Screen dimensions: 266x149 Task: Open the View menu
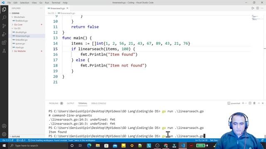pyautogui.click(x=34, y=3)
